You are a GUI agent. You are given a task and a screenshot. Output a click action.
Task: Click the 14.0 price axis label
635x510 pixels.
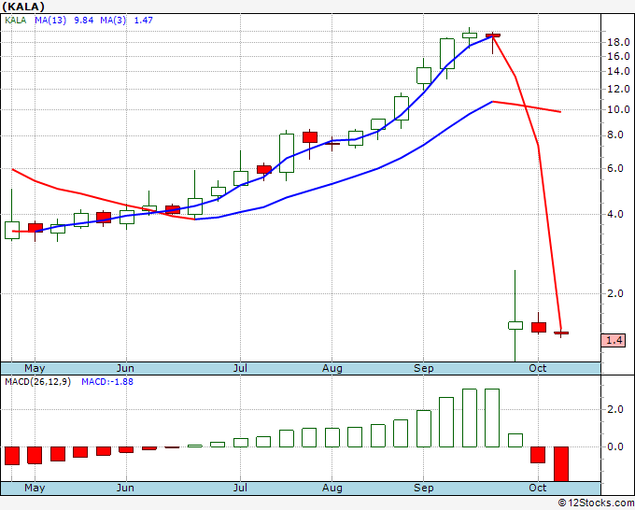(x=618, y=72)
